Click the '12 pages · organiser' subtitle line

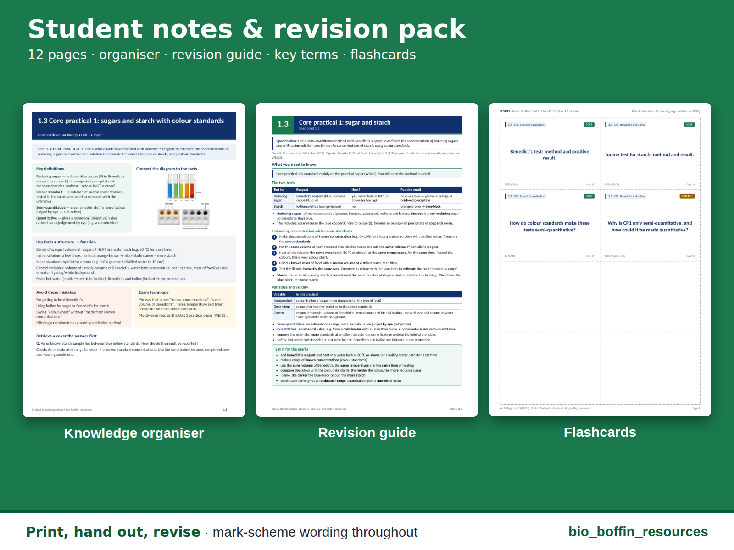pyautogui.click(x=222, y=55)
